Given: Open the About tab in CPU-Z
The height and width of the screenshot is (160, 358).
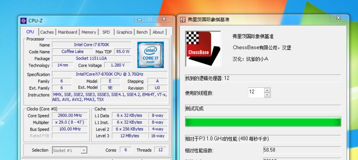Looking at the screenshot, I should [x=158, y=32].
